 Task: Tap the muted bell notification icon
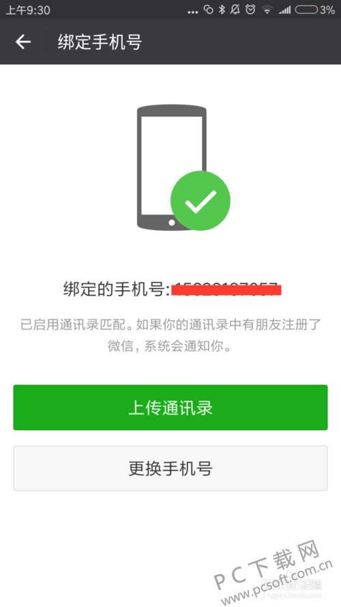point(235,10)
